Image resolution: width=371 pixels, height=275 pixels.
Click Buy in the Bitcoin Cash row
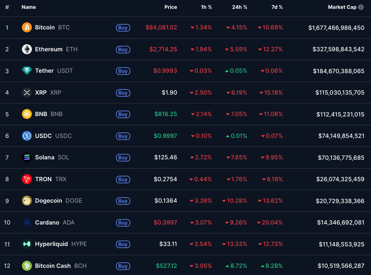[x=123, y=266]
